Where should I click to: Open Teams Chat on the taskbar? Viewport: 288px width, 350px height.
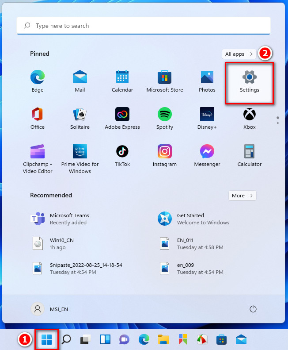(x=125, y=339)
